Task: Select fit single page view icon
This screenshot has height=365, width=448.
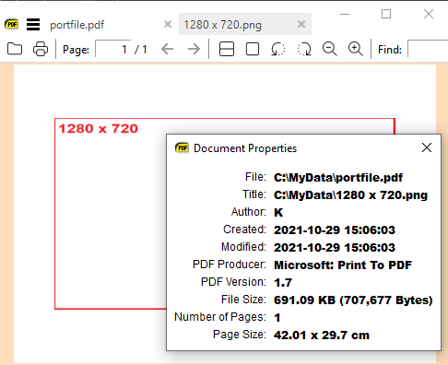Action: point(253,49)
